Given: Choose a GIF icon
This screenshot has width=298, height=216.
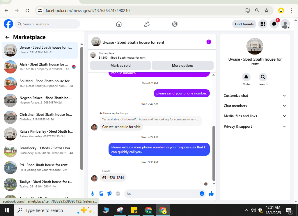Looking at the screenshot, I should (x=118, y=194).
